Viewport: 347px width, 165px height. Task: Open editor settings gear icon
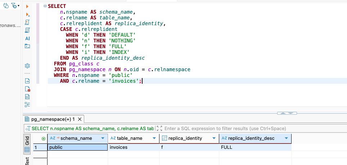pos(27,65)
